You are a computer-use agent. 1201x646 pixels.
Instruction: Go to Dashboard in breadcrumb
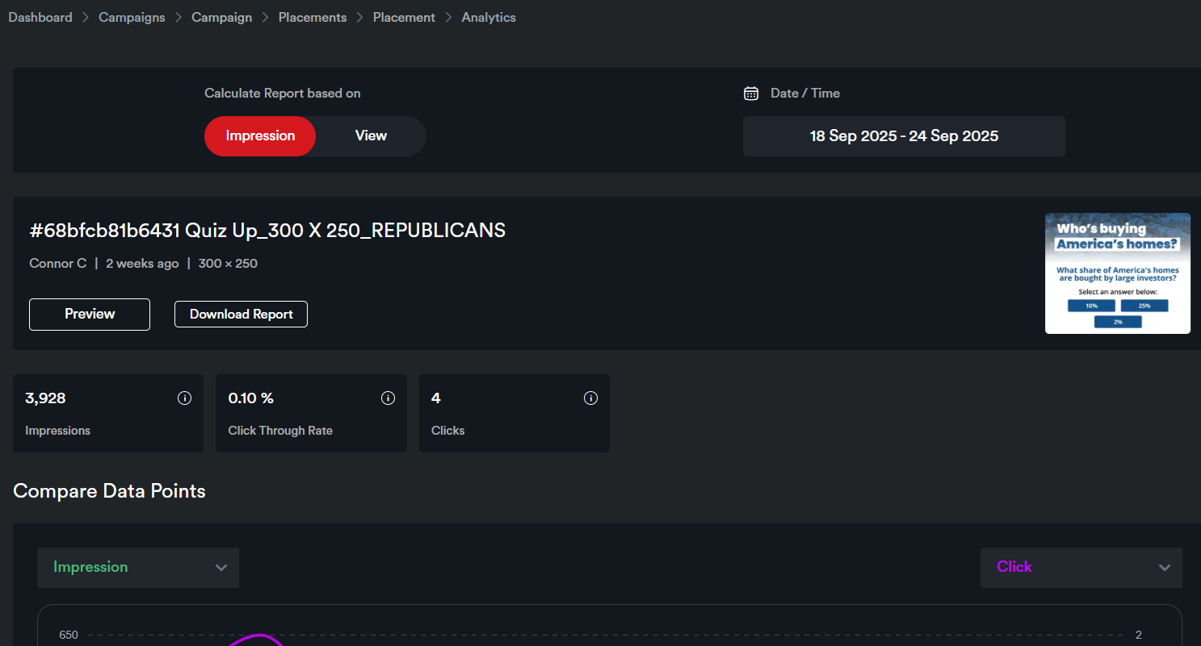click(x=40, y=18)
